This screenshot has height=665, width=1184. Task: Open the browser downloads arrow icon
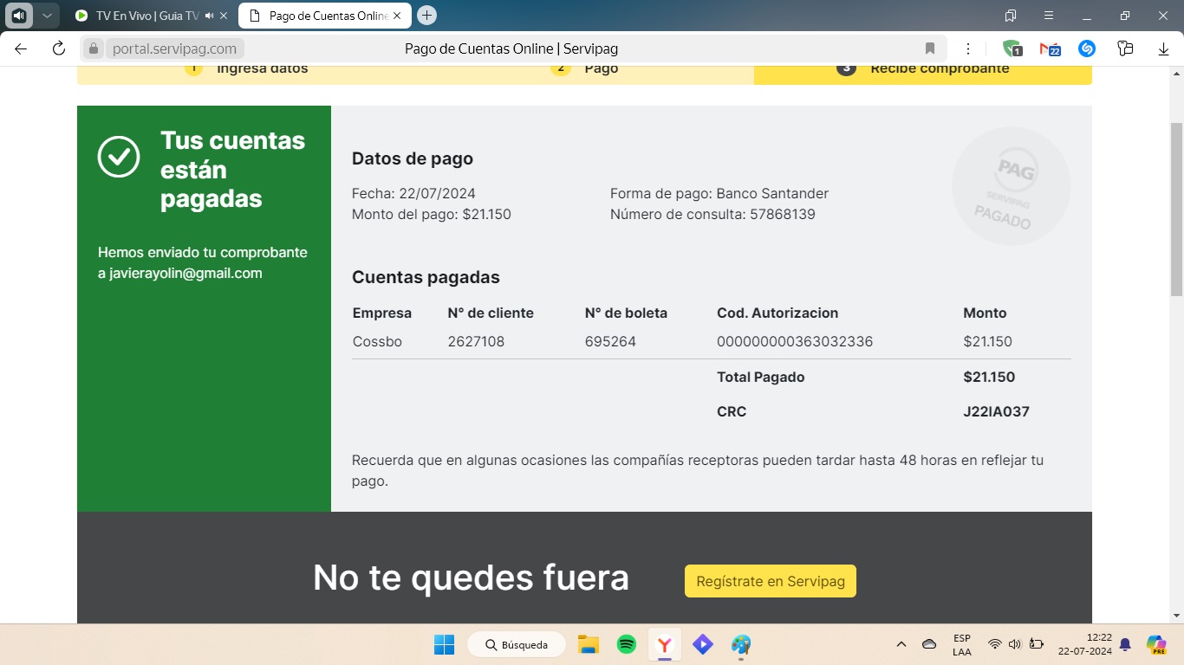click(x=1163, y=48)
